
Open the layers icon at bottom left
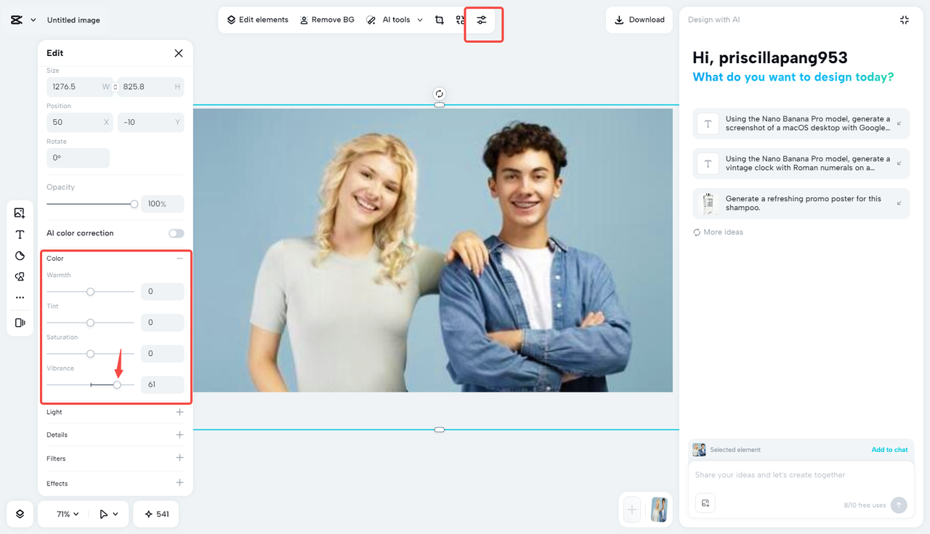coord(20,514)
